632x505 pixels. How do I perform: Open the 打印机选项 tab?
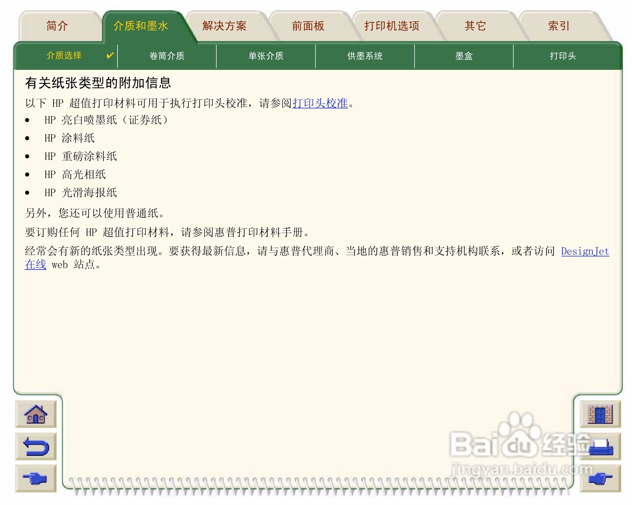click(x=392, y=26)
